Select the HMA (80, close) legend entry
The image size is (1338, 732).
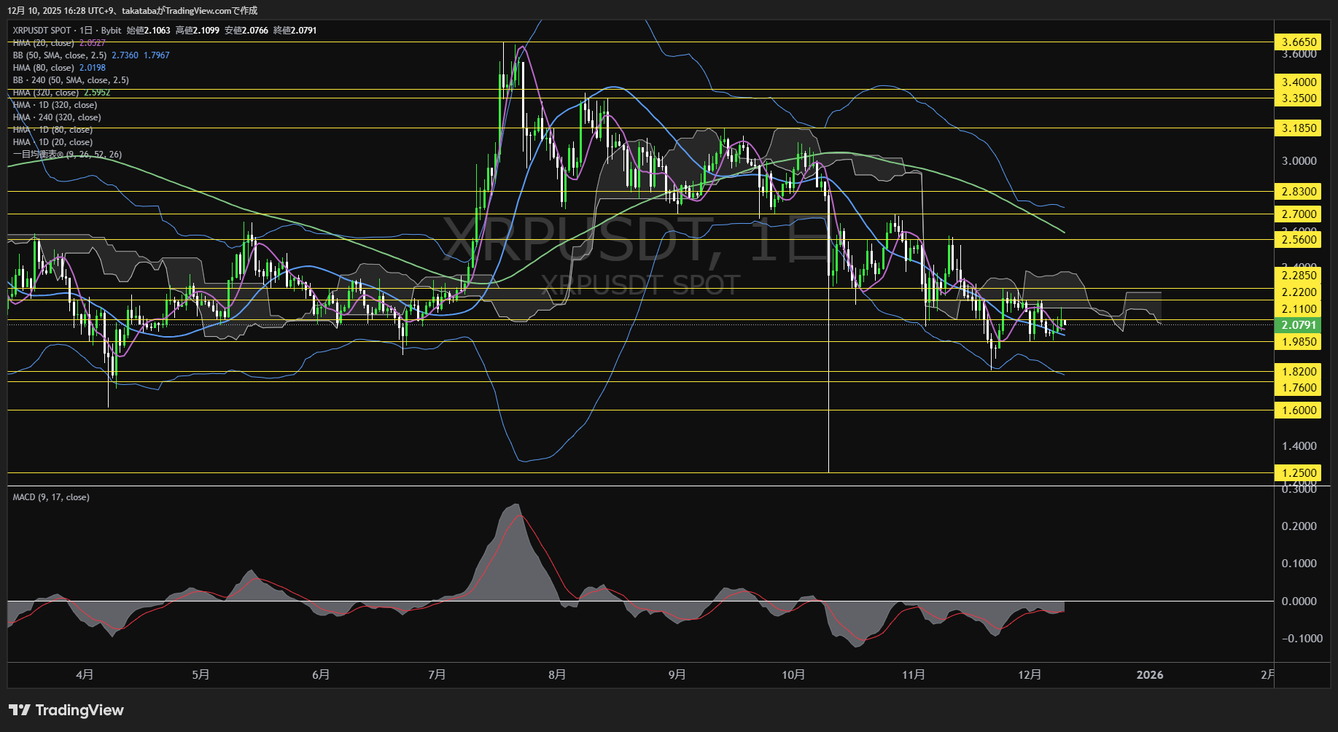pos(44,67)
